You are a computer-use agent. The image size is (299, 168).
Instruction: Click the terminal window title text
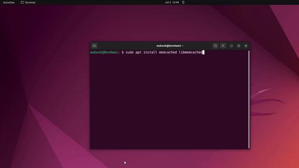[170, 46]
